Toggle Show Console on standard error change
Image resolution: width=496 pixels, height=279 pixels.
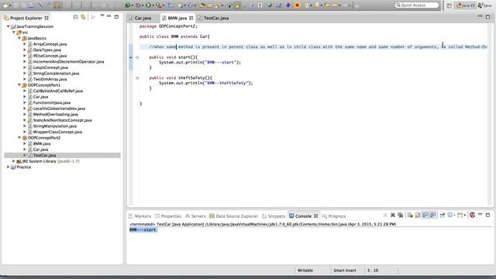tap(432, 215)
